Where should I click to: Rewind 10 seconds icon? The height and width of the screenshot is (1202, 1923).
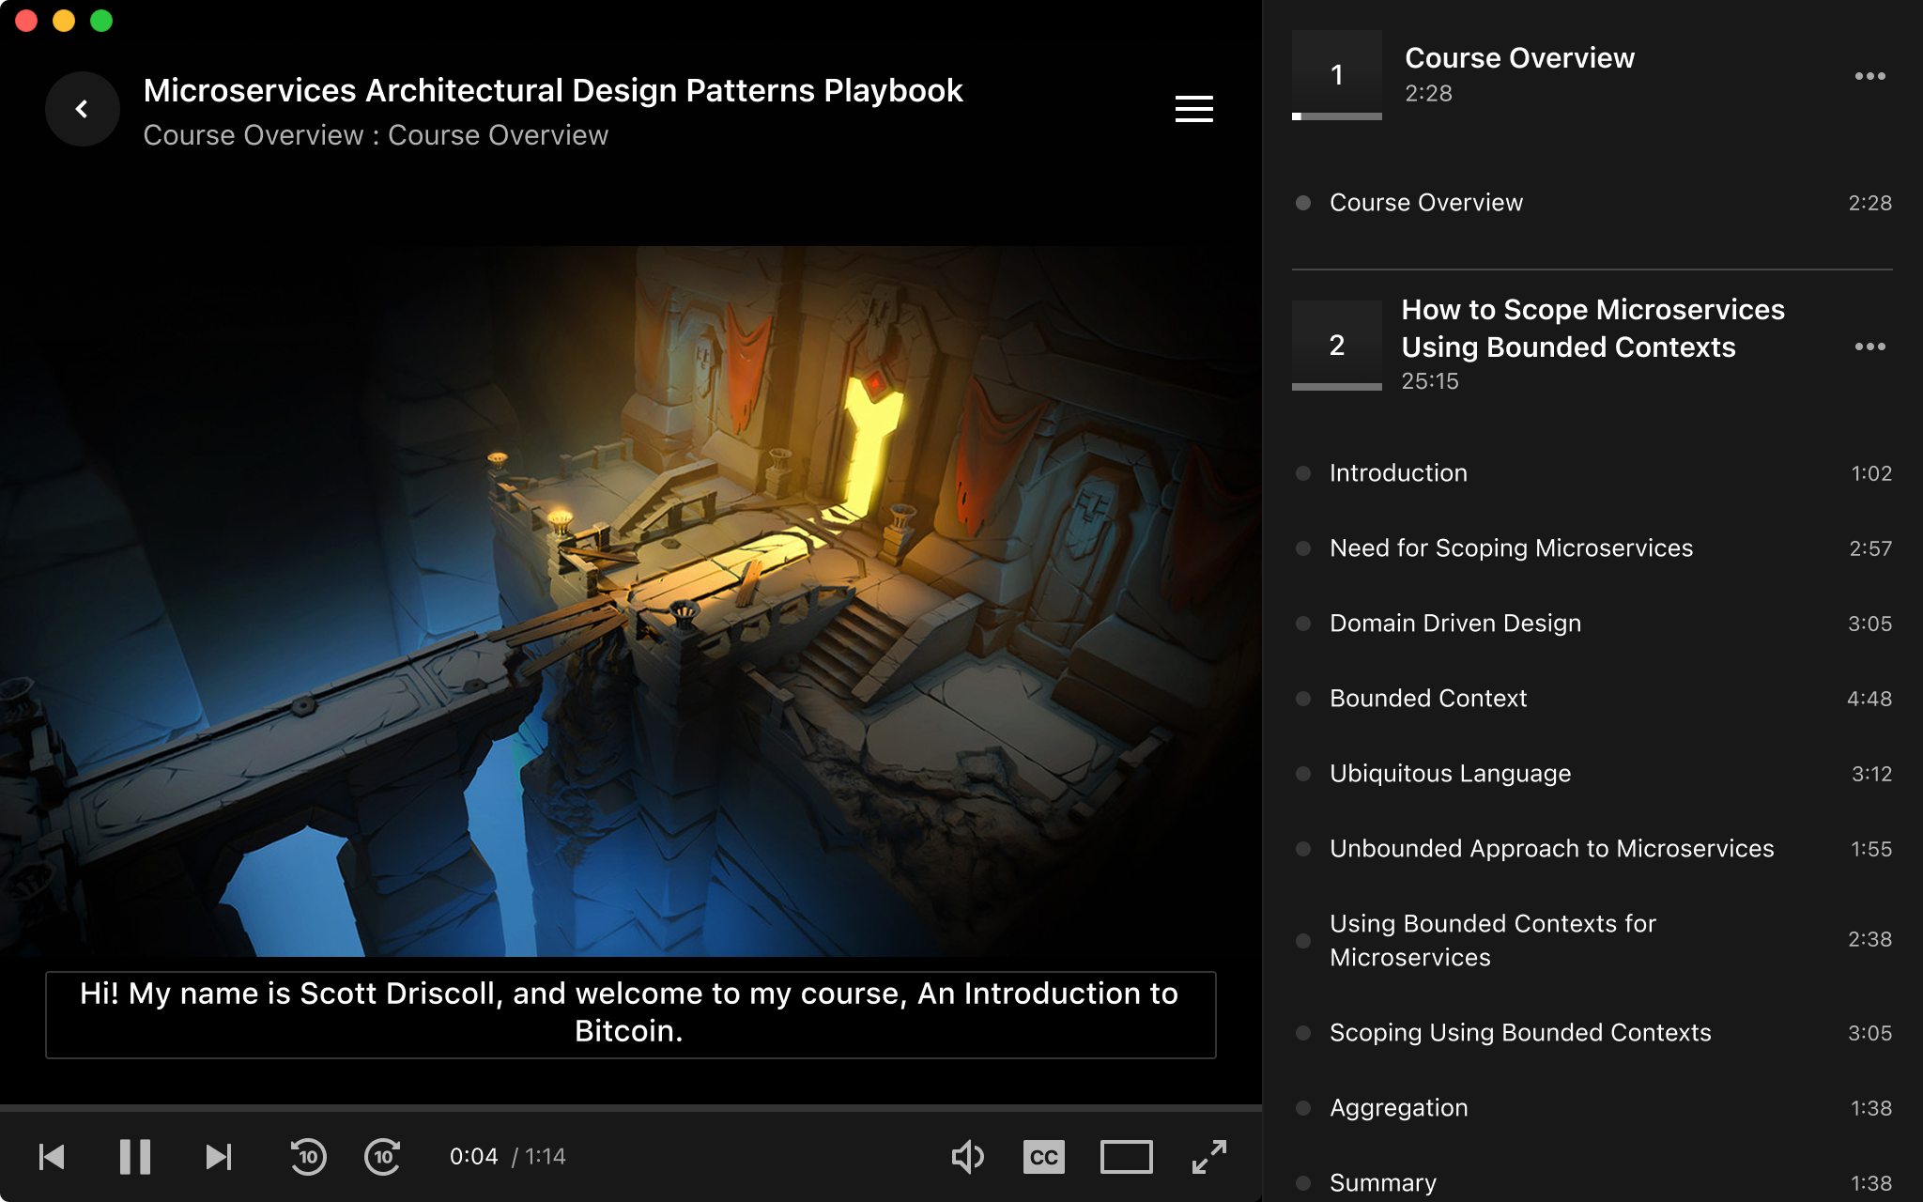point(308,1157)
